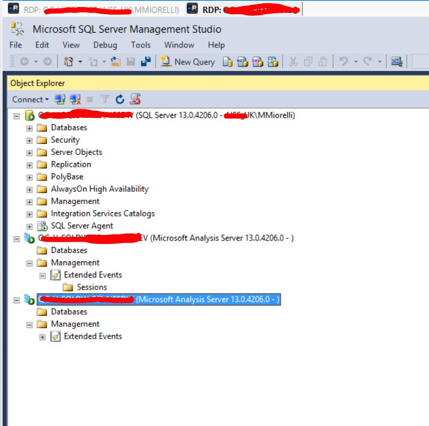Viewport: 429px width, 426px height.
Task: Select the AlwaysOn High Availability item
Action: (99, 189)
